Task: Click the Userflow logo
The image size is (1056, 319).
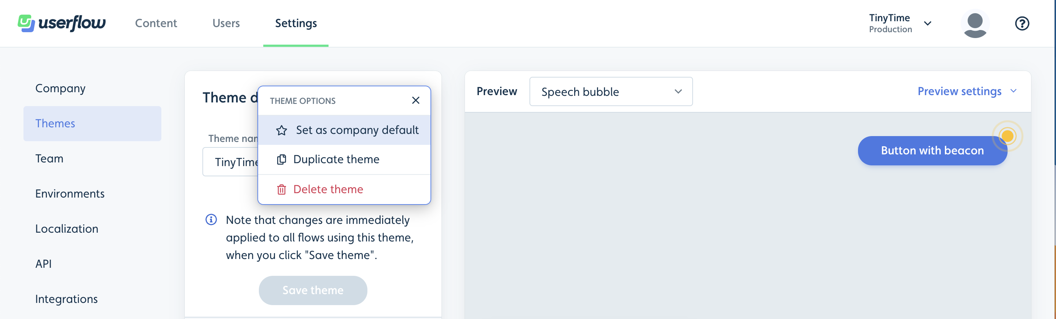Action: [x=62, y=23]
